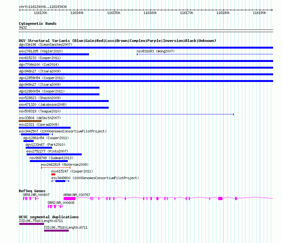The height and width of the screenshot is (243, 282).
Task: Click nsv528823 (Shaikh2009) label
Action: tap(40, 98)
